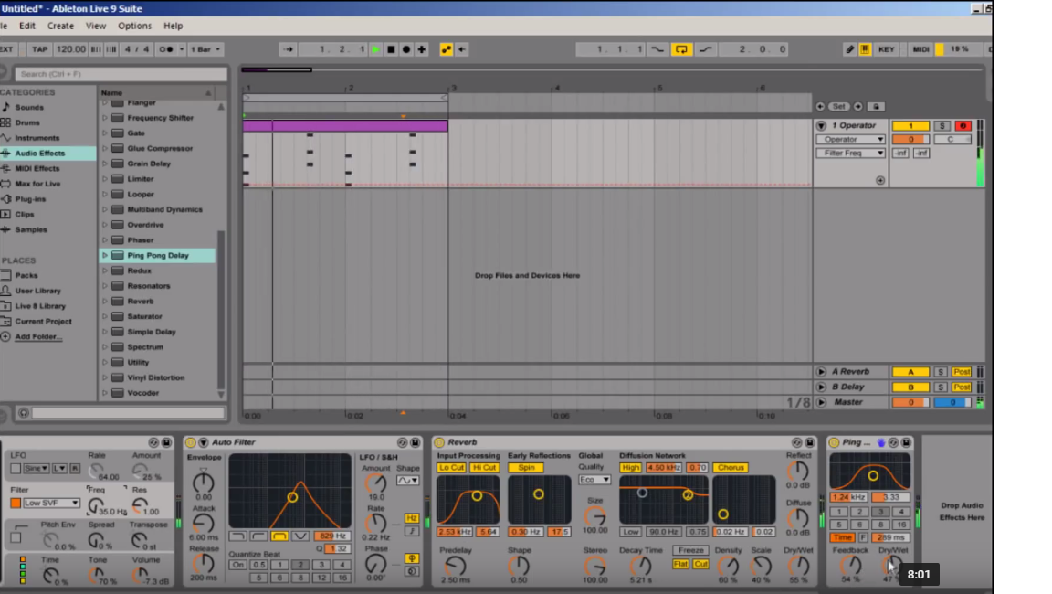Click the Hot-Swap icon on Reverb device

pyautogui.click(x=796, y=442)
